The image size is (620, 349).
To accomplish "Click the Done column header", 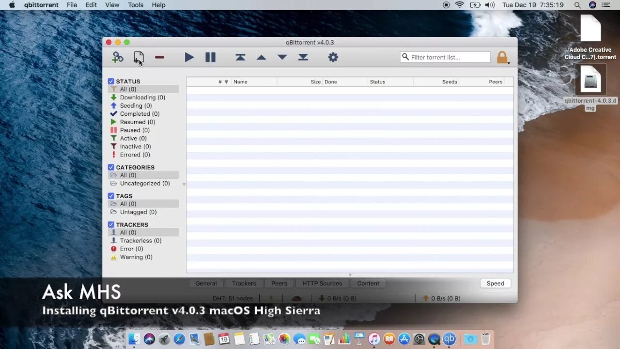I will (x=345, y=82).
